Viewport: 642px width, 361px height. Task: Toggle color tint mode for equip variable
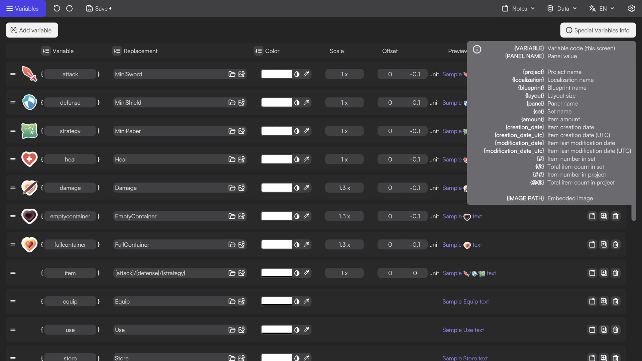pos(297,302)
